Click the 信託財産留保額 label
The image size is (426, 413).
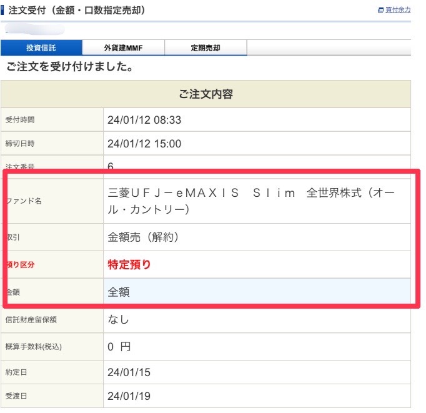click(x=31, y=319)
